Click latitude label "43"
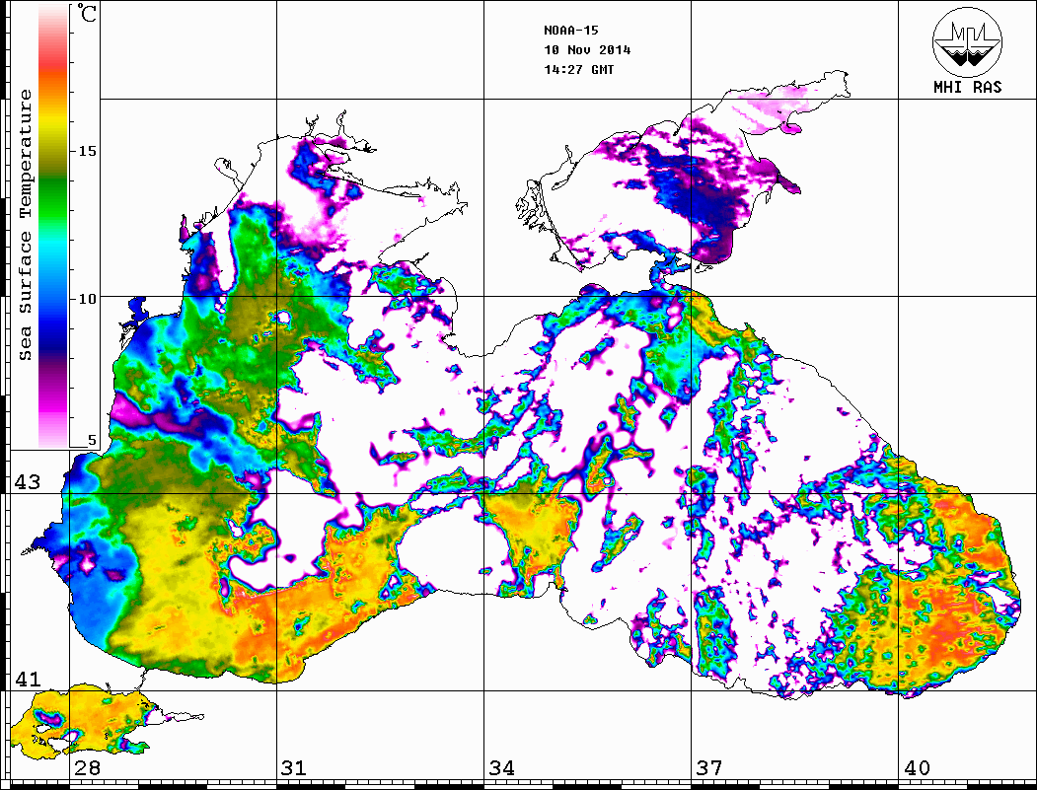1037x790 pixels. point(27,482)
